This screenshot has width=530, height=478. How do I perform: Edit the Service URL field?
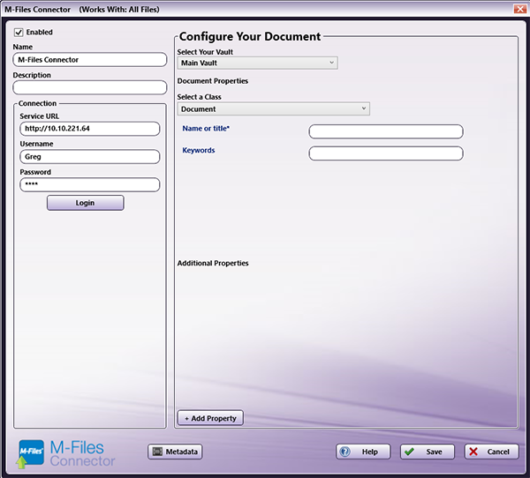(90, 129)
